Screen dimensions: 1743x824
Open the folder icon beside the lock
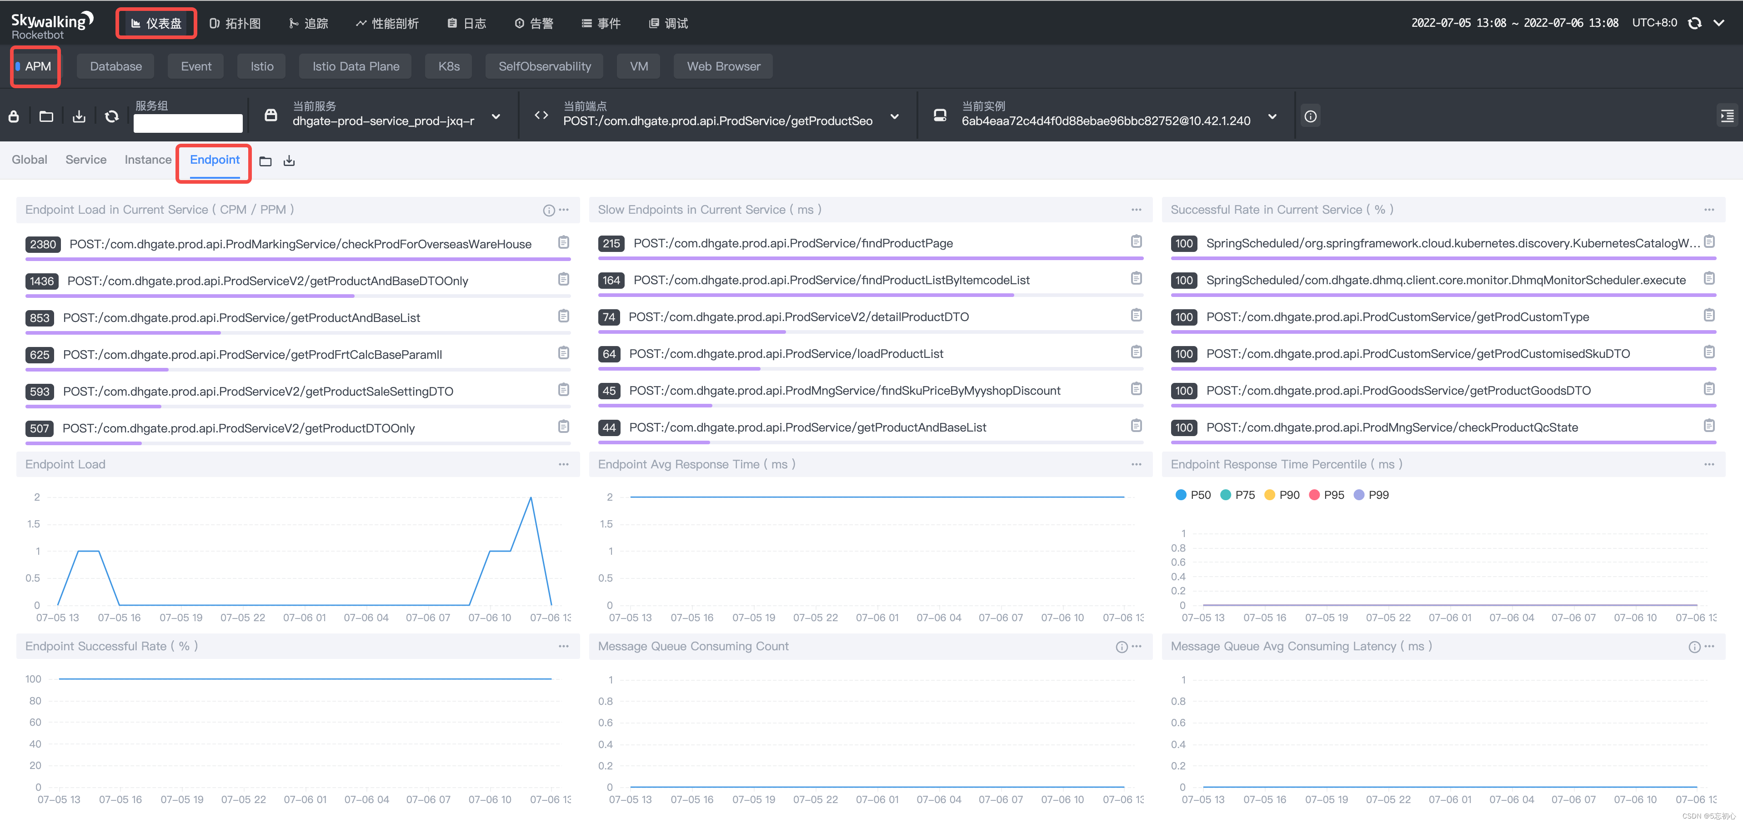click(x=46, y=116)
